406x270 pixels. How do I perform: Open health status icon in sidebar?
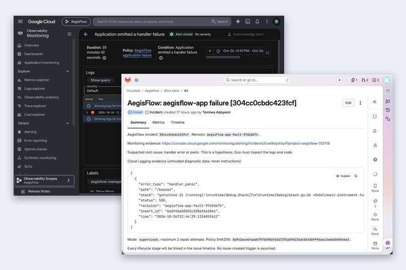click(375, 174)
